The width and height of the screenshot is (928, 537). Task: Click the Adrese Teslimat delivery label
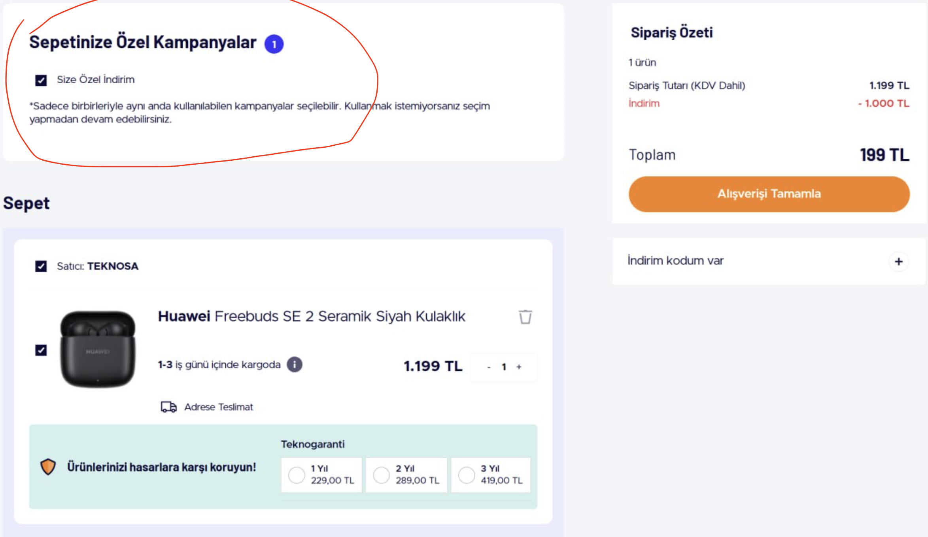[x=218, y=407]
